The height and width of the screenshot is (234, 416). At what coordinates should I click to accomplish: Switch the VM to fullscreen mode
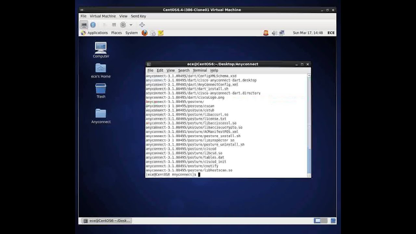click(x=142, y=25)
